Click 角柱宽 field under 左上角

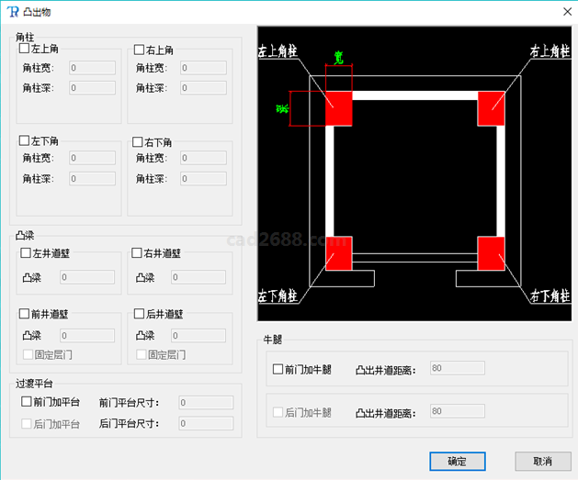click(91, 68)
